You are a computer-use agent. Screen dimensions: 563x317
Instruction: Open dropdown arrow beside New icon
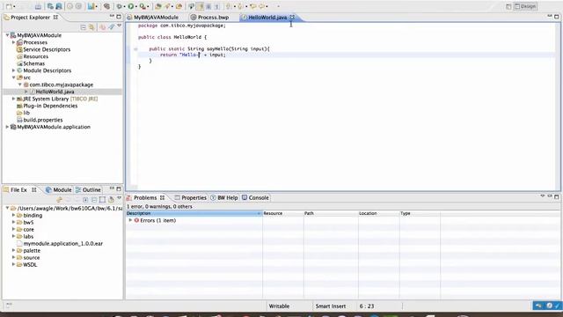[14, 7]
